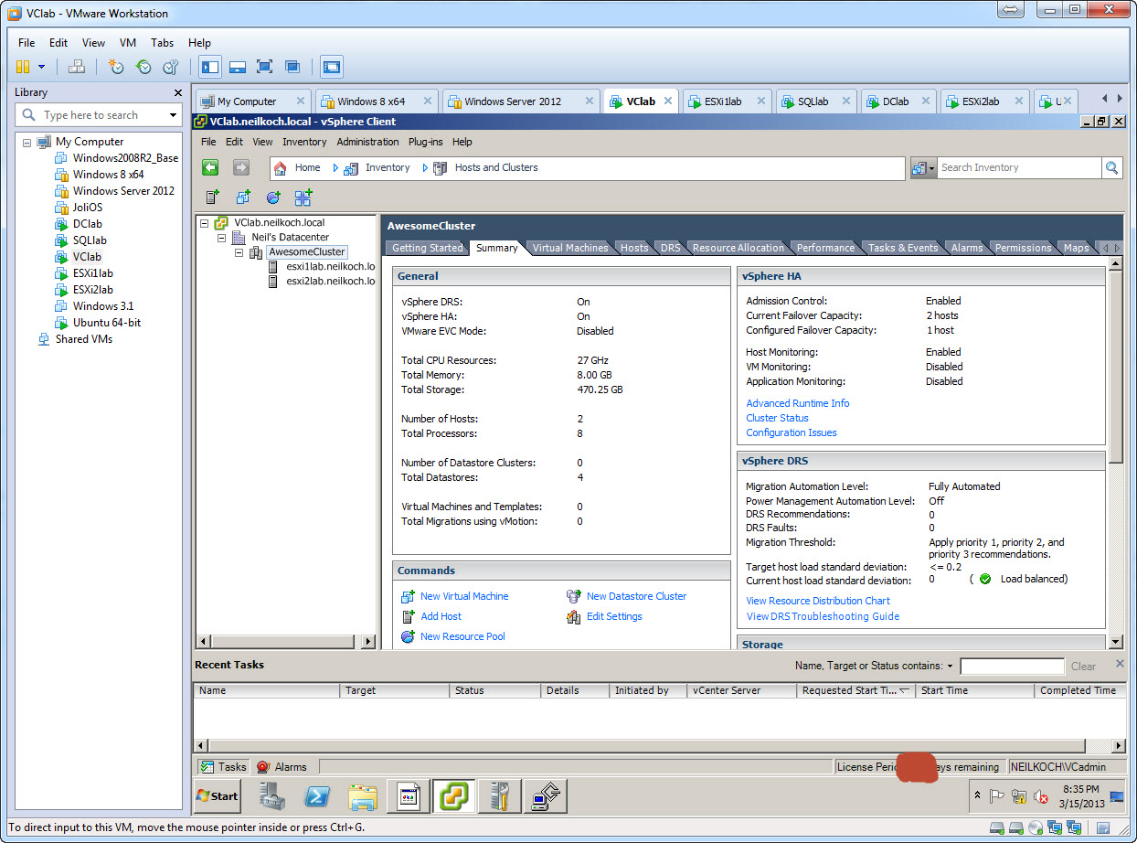This screenshot has width=1137, height=843.
Task: Open vSphere Plug-ins menu
Action: coord(425,142)
